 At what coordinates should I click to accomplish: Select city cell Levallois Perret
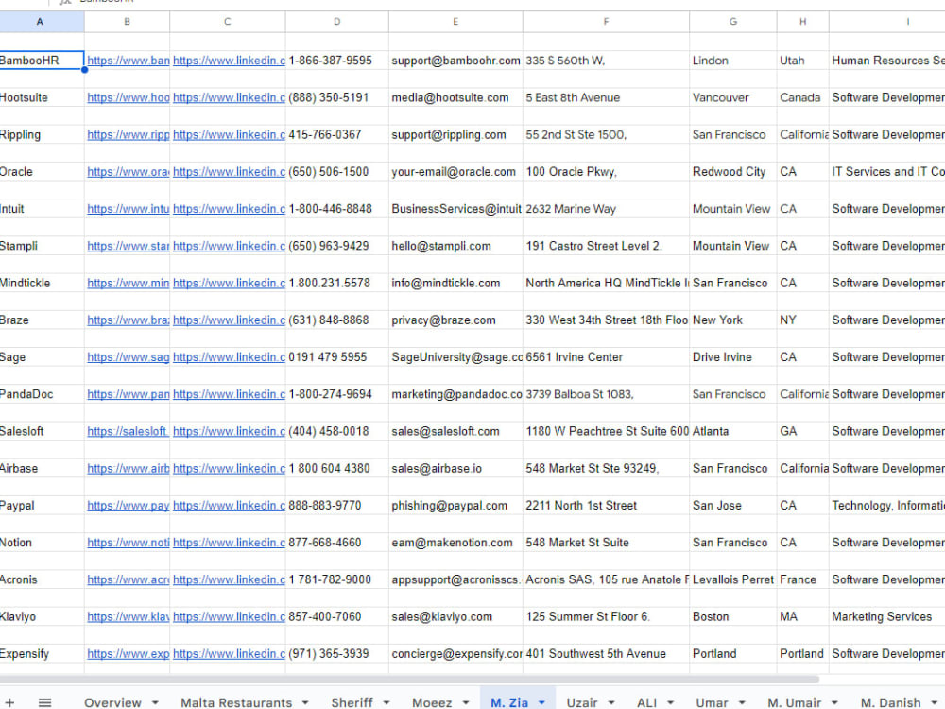[733, 579]
